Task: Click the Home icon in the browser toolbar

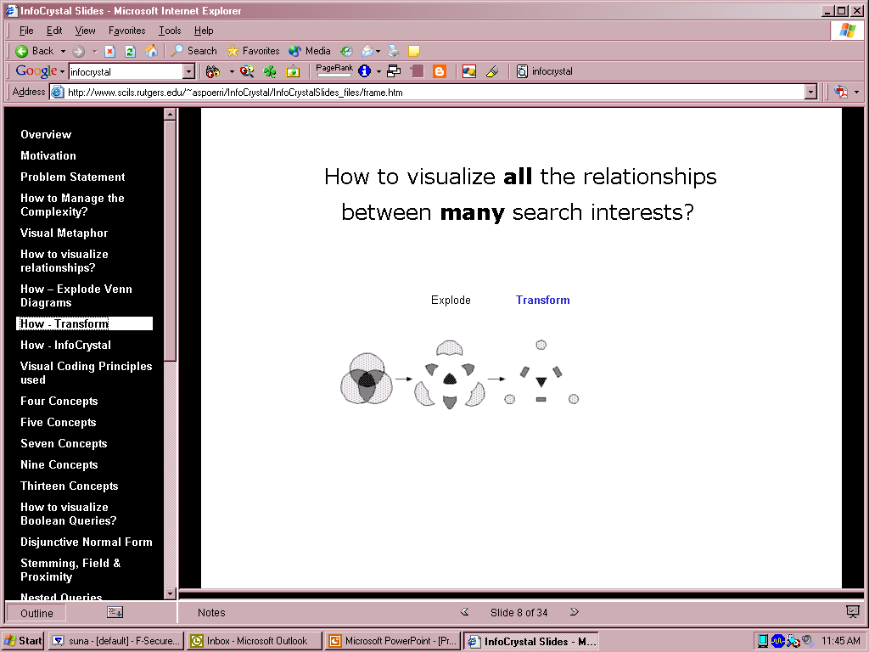Action: click(151, 51)
